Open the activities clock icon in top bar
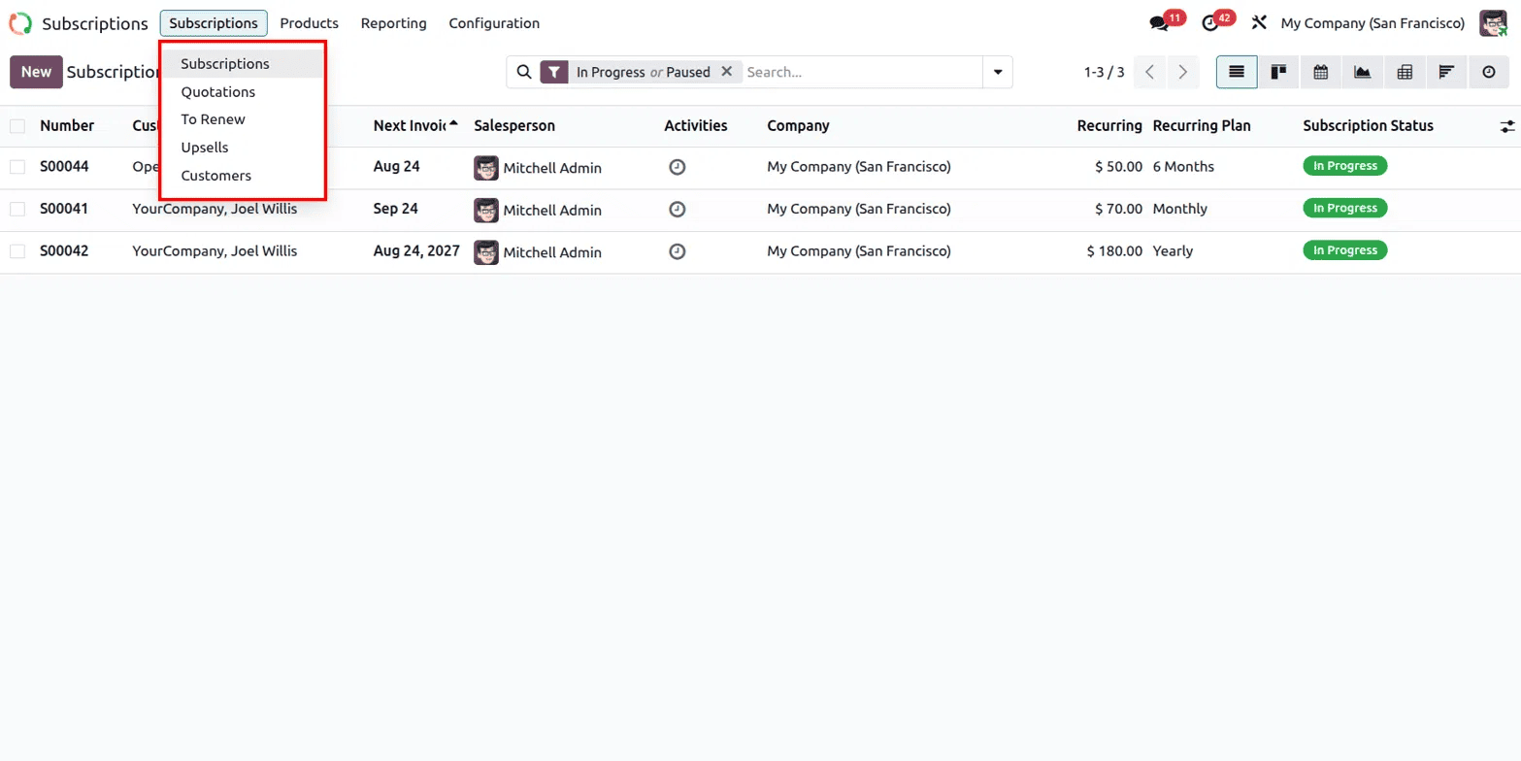1521x761 pixels. tap(1209, 23)
